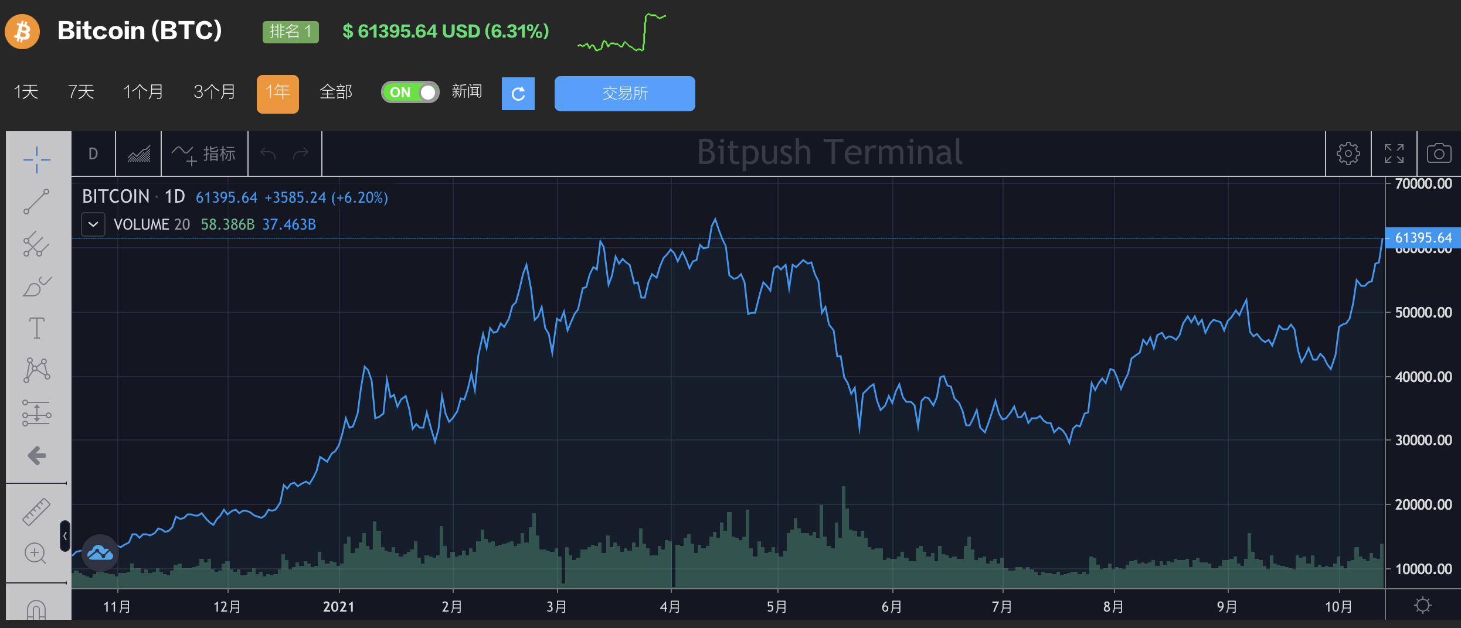Image resolution: width=1461 pixels, height=628 pixels.
Task: Open chart settings via the gear icon
Action: pyautogui.click(x=1348, y=153)
